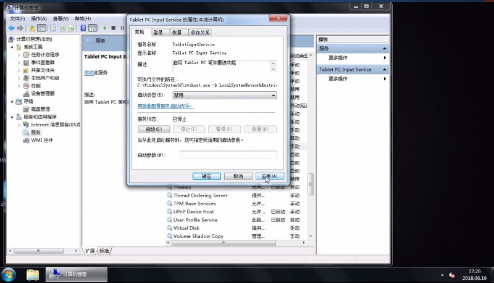
Task: Expand the 事件查看器 node arrow
Action: pos(19,62)
